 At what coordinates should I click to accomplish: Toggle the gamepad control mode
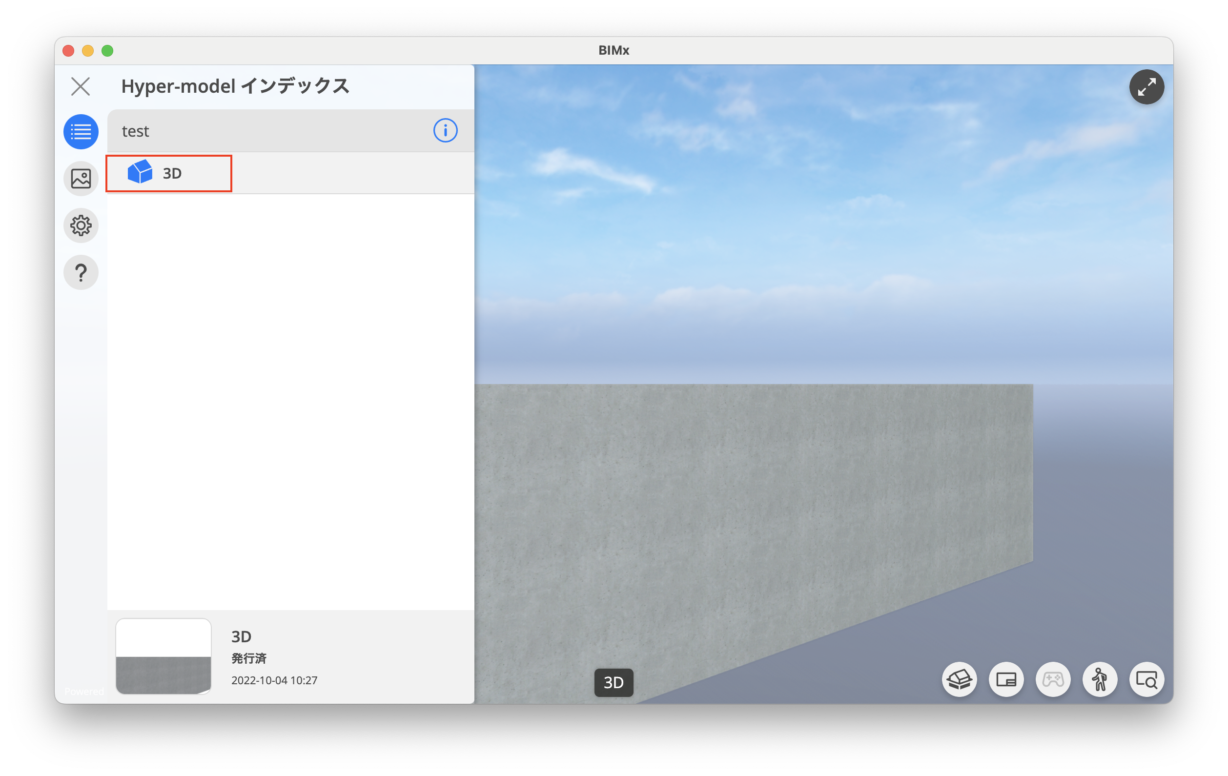coord(1053,679)
